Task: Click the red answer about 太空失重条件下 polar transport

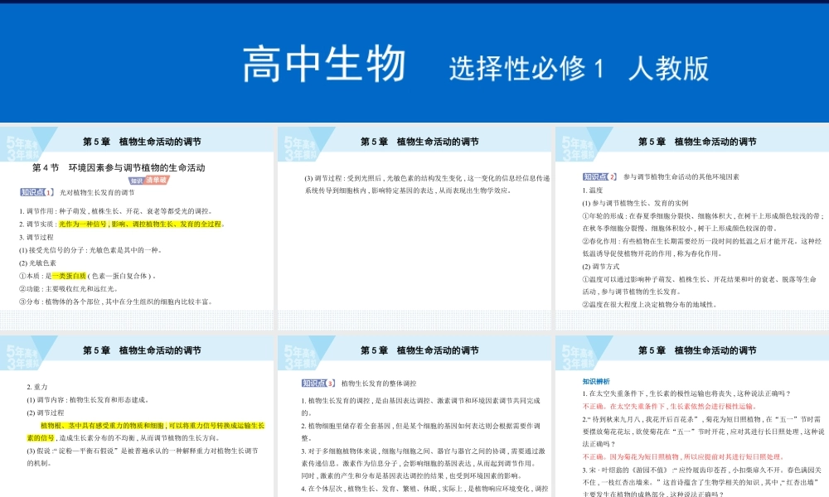Action: pyautogui.click(x=670, y=406)
